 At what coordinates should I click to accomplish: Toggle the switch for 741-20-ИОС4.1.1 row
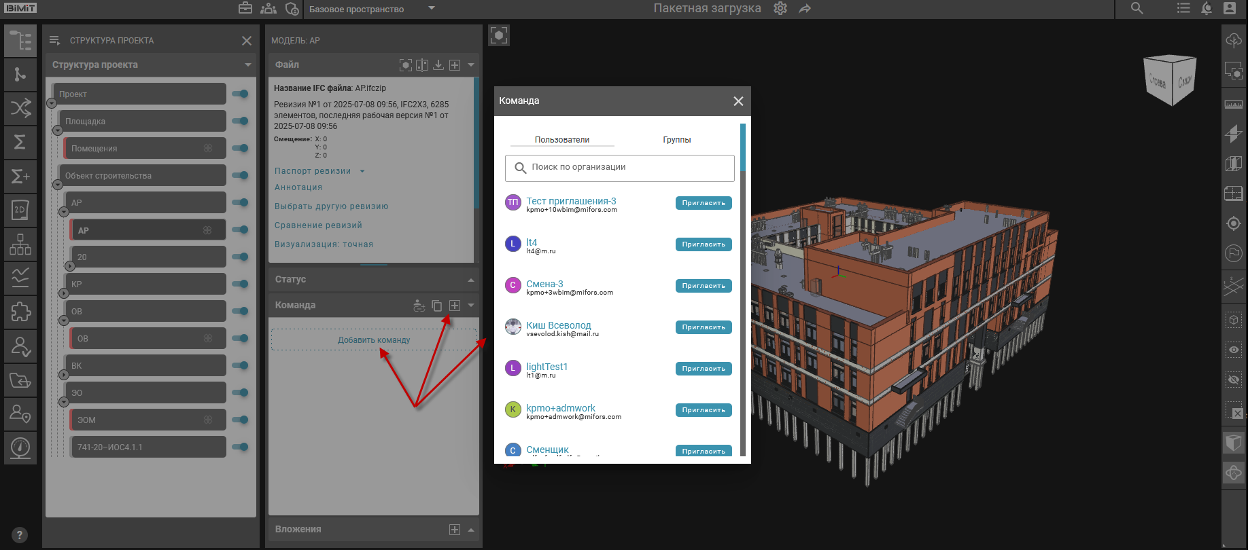pos(241,447)
